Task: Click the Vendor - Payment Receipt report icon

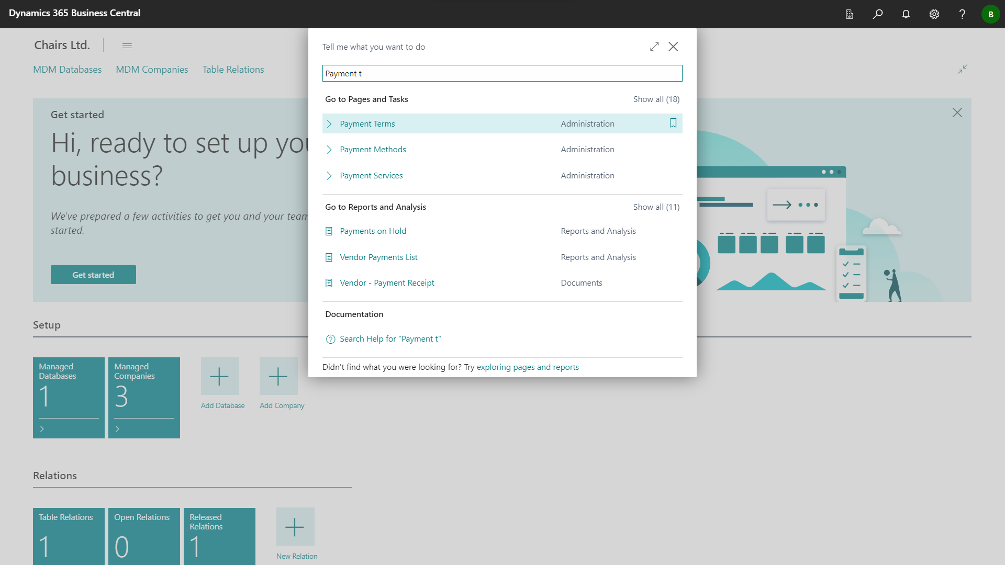Action: pyautogui.click(x=329, y=283)
